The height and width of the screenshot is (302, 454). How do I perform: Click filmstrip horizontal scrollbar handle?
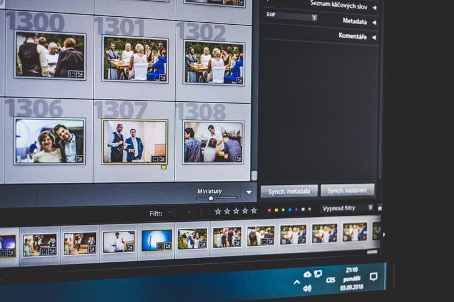pos(372,252)
